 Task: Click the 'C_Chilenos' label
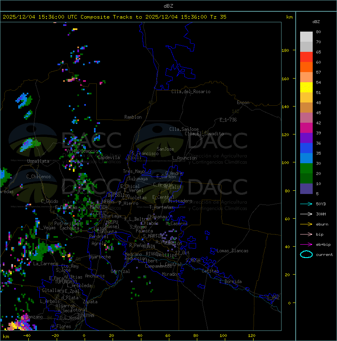(38, 177)
